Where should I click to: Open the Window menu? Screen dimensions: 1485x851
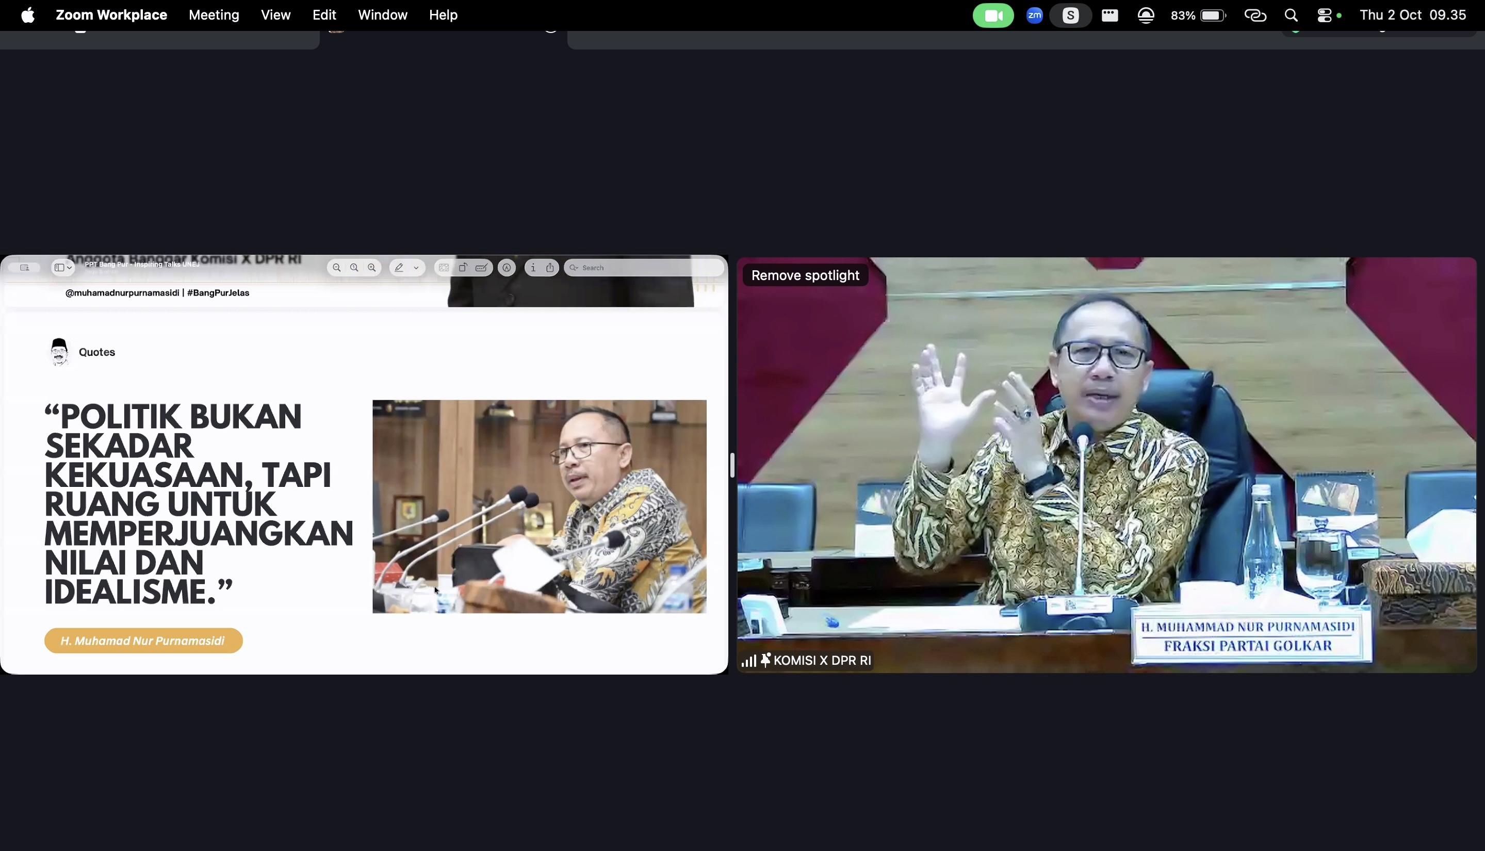coord(382,14)
